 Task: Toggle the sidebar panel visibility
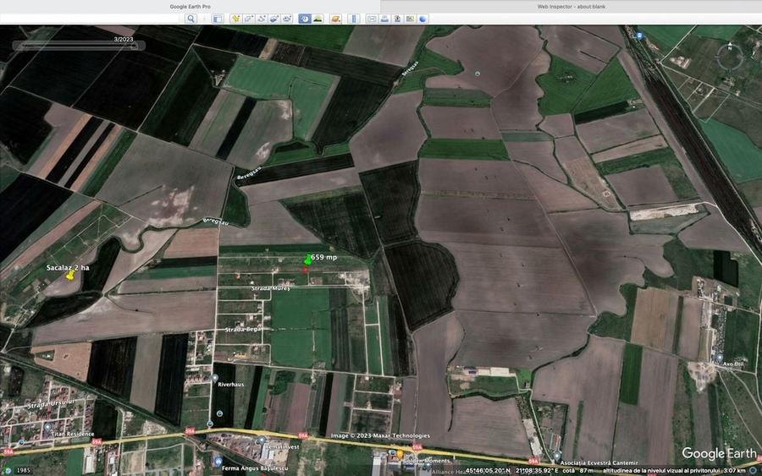(x=217, y=19)
